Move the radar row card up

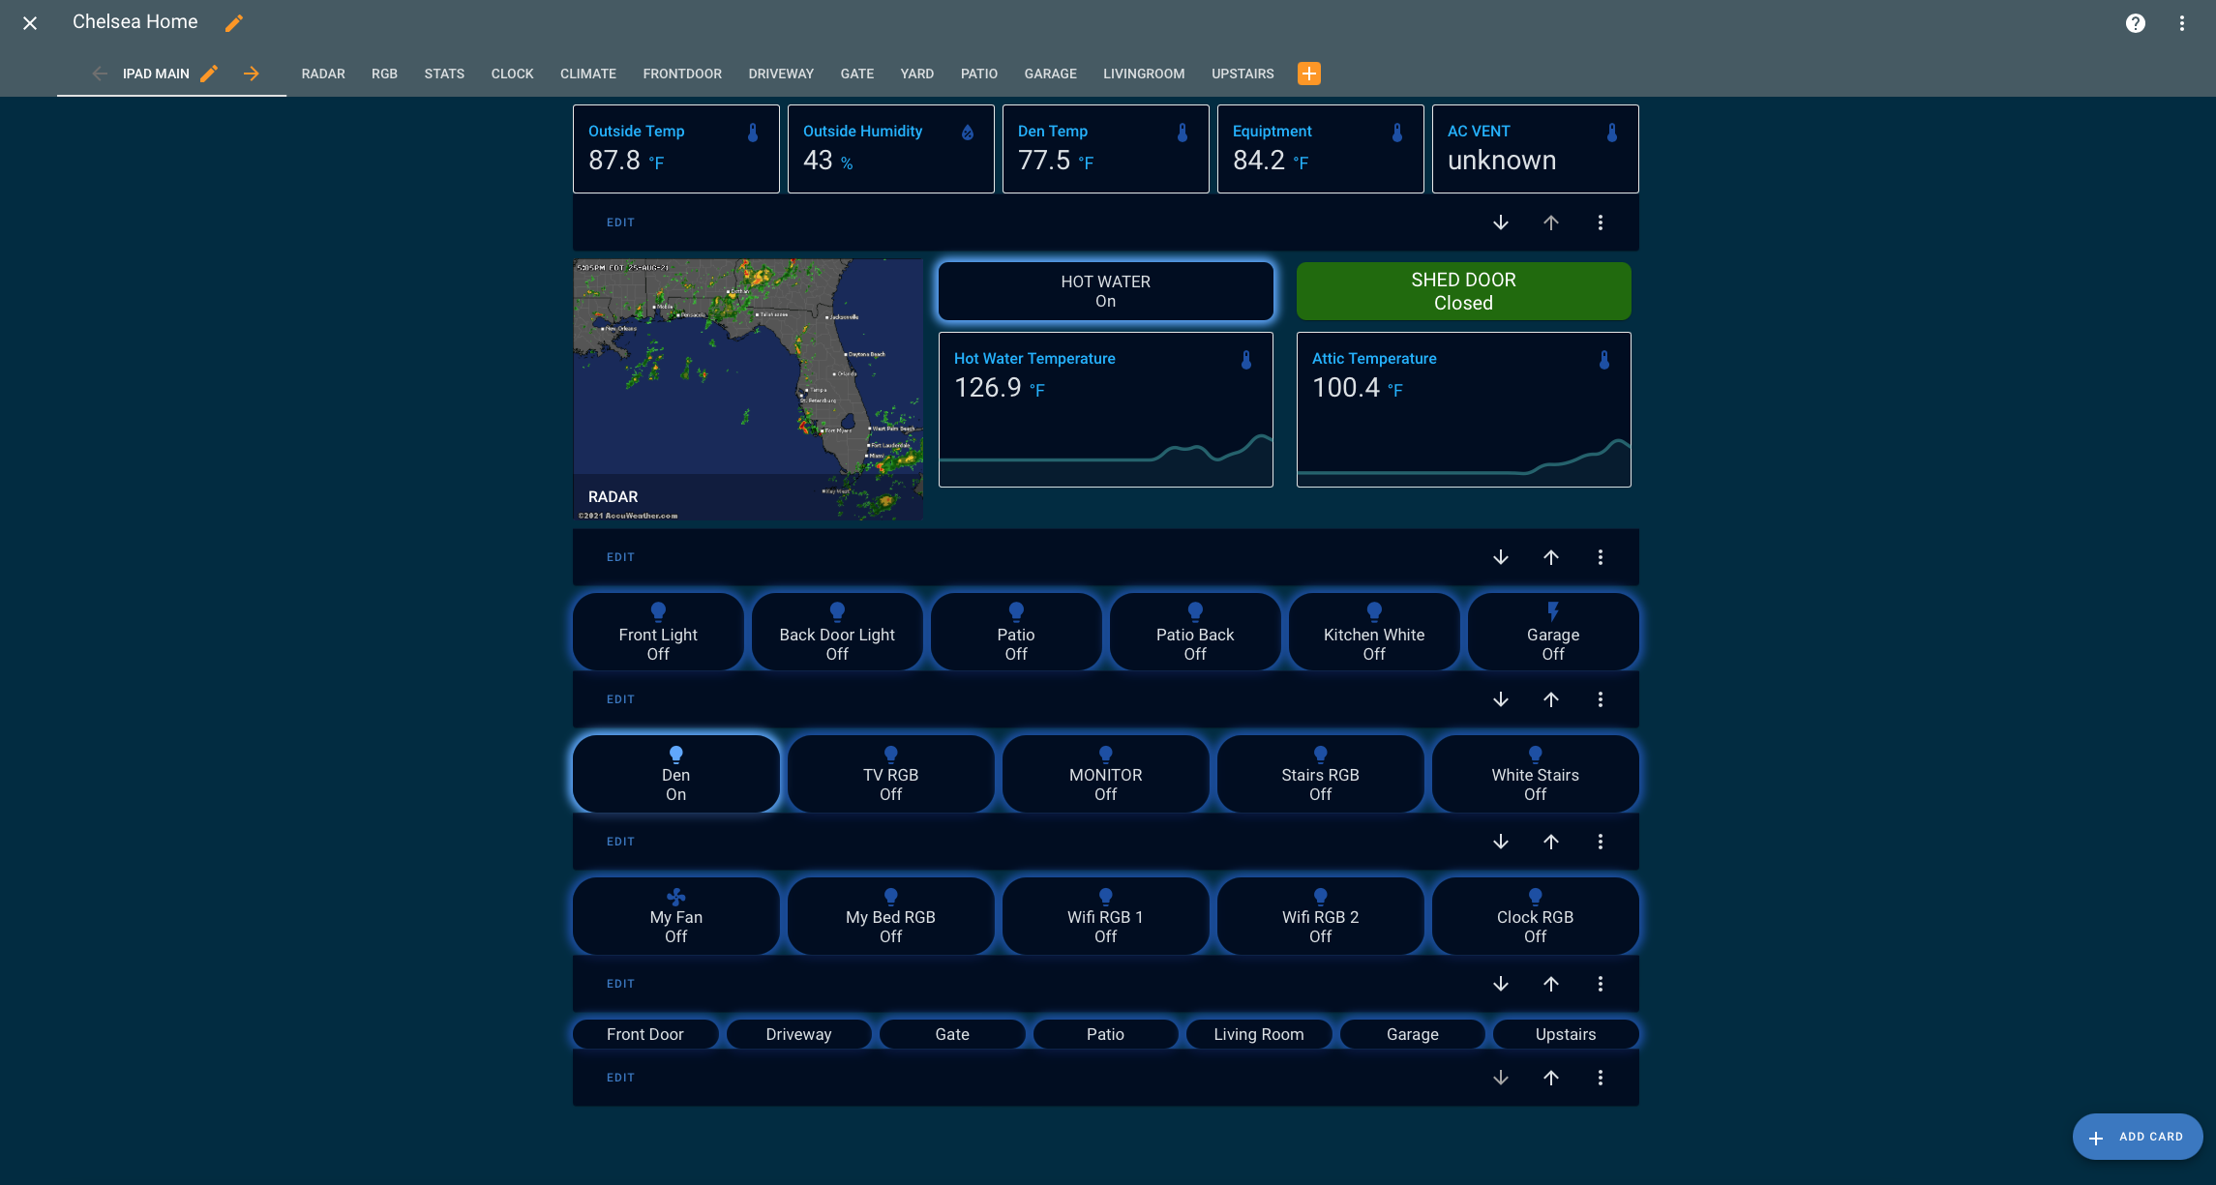point(1550,557)
